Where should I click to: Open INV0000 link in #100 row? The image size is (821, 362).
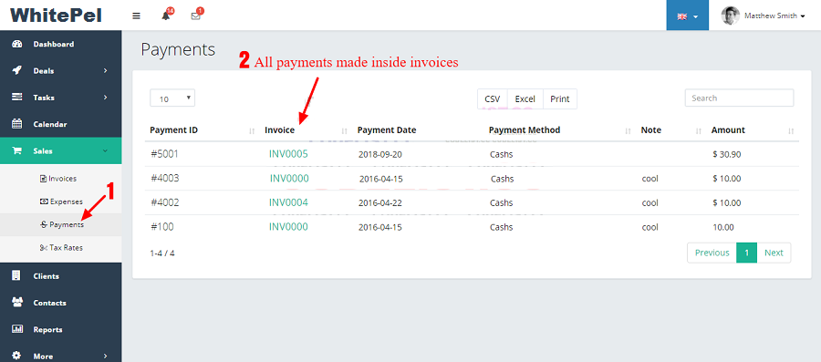click(288, 226)
